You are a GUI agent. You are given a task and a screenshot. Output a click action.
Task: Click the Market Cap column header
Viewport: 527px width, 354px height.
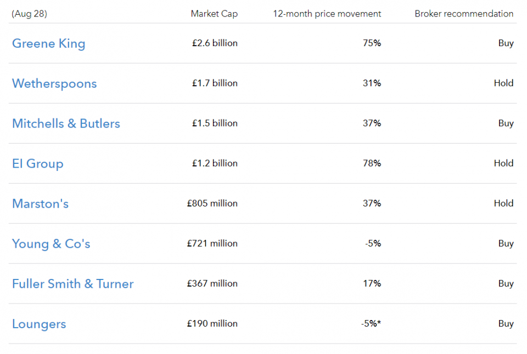pyautogui.click(x=214, y=14)
